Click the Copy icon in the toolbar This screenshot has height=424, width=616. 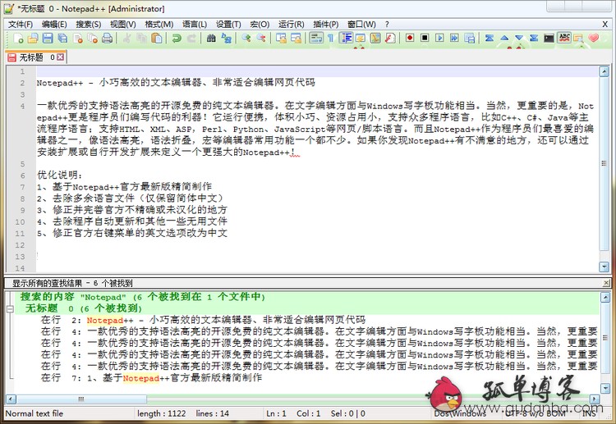pyautogui.click(x=142, y=38)
